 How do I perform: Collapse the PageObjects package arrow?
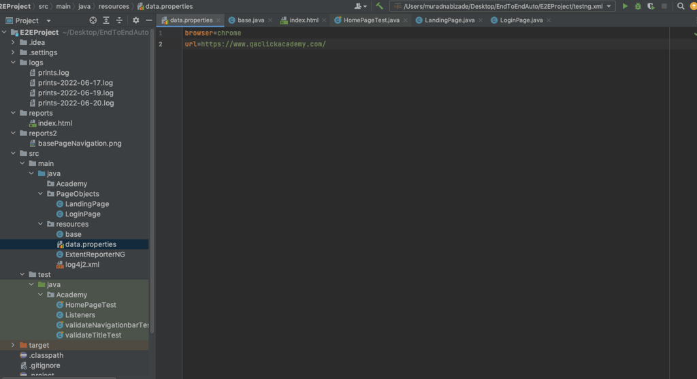coord(40,194)
